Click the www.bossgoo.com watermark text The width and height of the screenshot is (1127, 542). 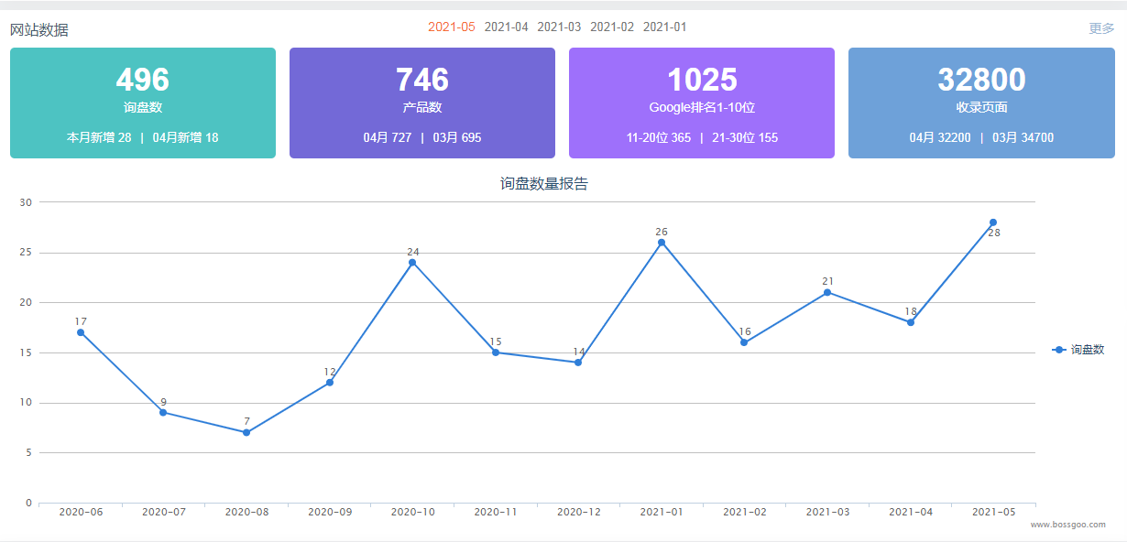pyautogui.click(x=1067, y=525)
